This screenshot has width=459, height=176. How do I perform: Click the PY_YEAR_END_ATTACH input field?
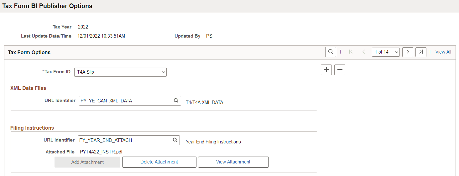coord(129,140)
